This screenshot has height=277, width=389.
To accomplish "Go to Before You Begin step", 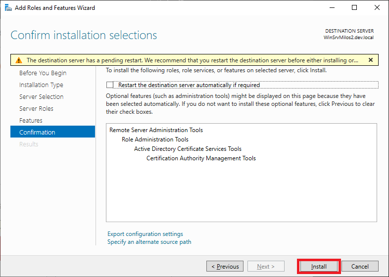I will (43, 73).
